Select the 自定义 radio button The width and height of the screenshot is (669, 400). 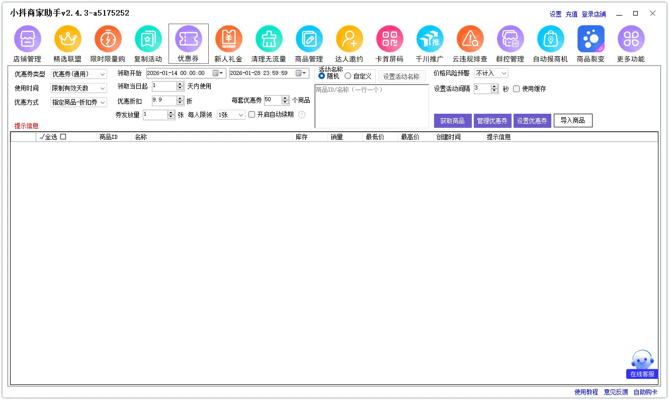[348, 76]
